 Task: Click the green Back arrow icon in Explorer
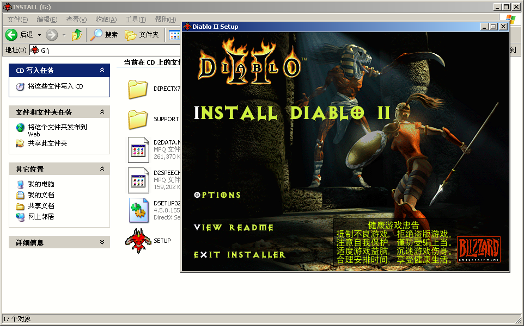point(11,35)
